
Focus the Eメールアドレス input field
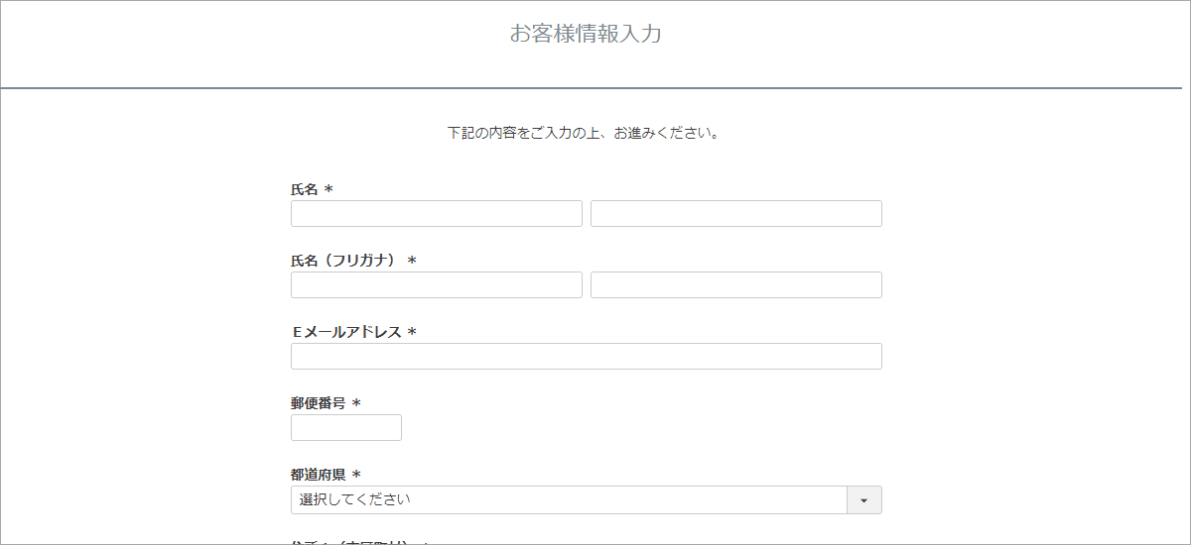point(586,357)
